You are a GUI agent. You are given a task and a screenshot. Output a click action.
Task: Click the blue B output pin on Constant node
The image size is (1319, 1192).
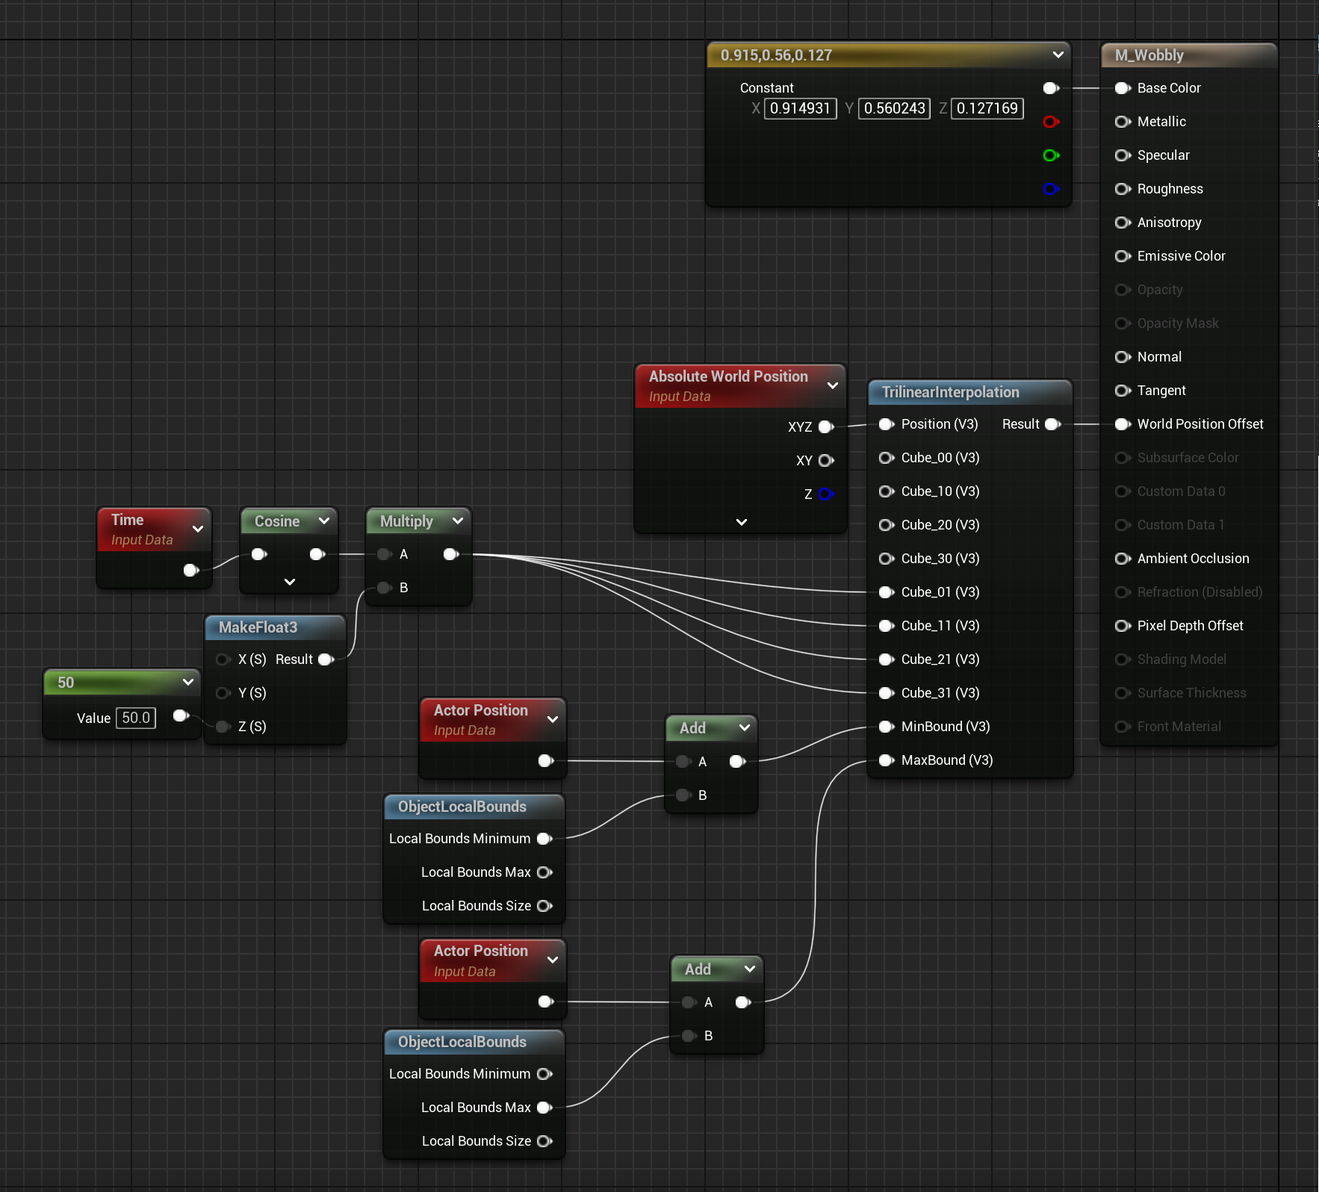coord(1051,189)
